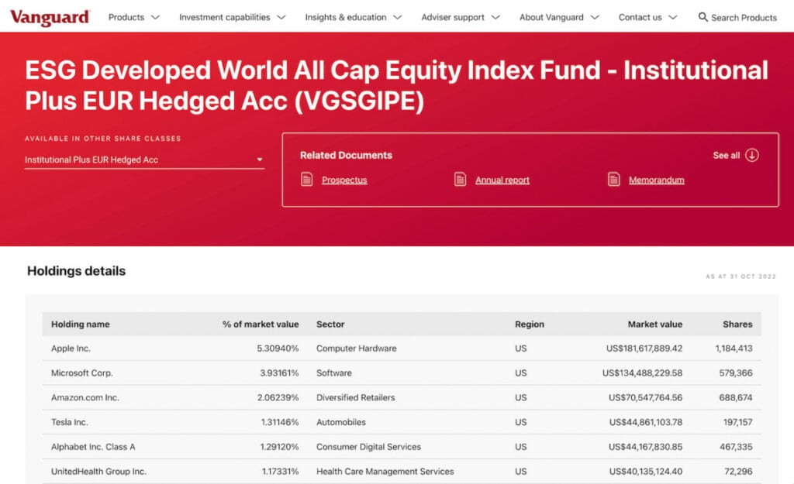Viewport: 794px width, 484px height.
Task: Open the Prospectus link
Action: (344, 180)
